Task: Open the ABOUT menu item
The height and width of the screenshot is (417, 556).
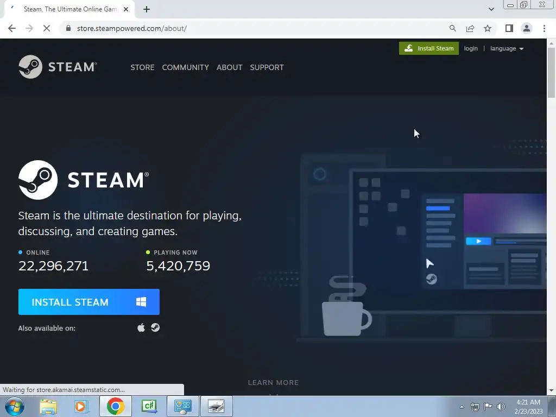Action: click(230, 67)
